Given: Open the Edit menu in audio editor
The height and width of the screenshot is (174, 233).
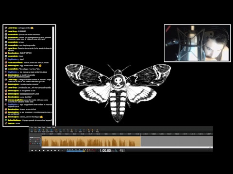Looking at the screenshot, I should click(x=35, y=127).
